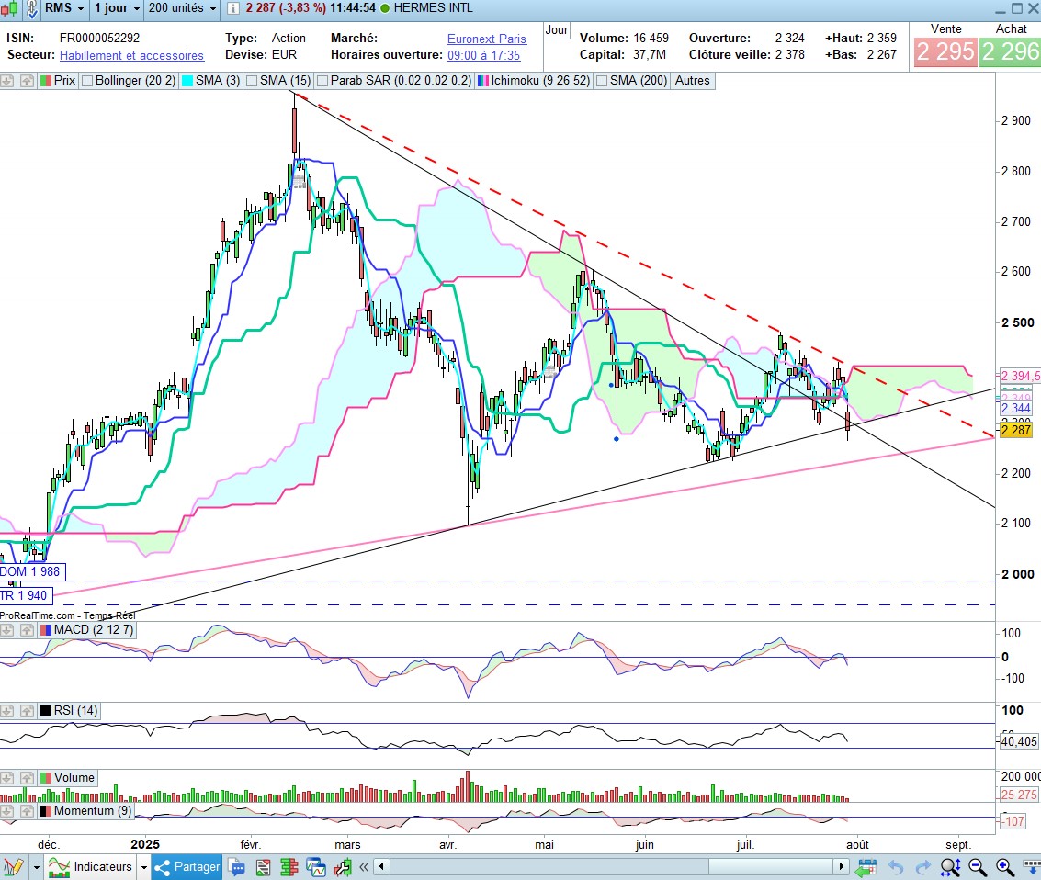This screenshot has height=880, width=1041.
Task: Click the Partager share button
Action: point(187,866)
